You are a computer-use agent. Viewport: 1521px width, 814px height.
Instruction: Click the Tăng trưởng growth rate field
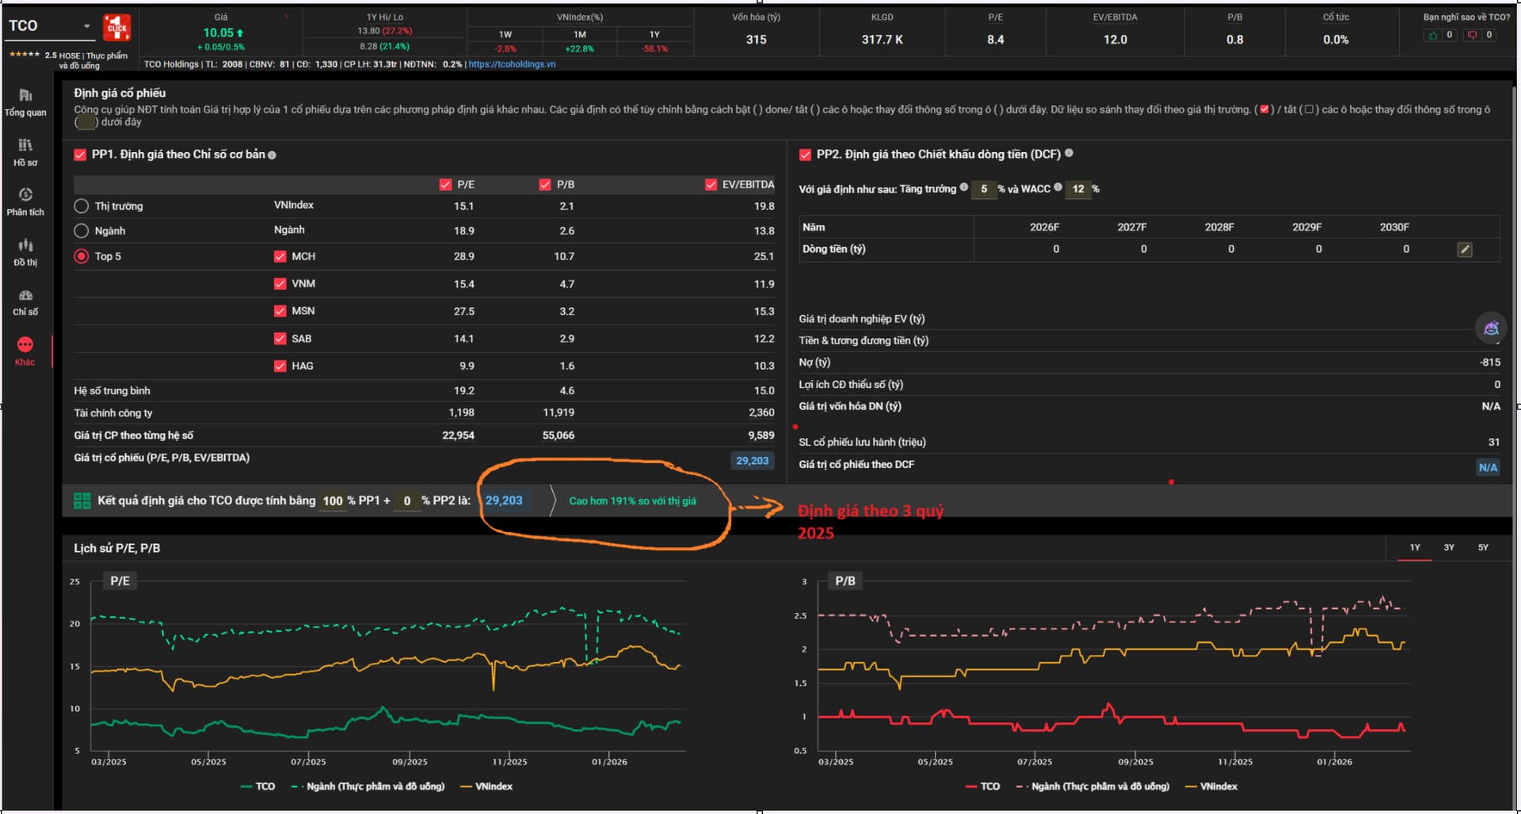point(983,189)
